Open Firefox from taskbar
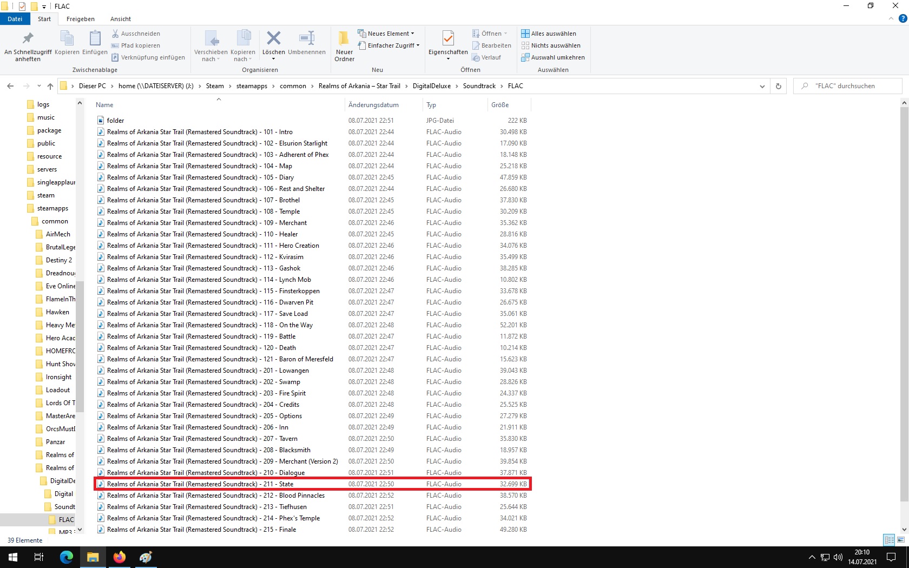The height and width of the screenshot is (568, 909). click(x=119, y=557)
